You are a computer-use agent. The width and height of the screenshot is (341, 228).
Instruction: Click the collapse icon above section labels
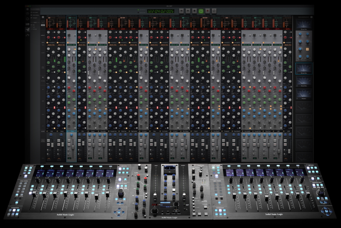43,17
